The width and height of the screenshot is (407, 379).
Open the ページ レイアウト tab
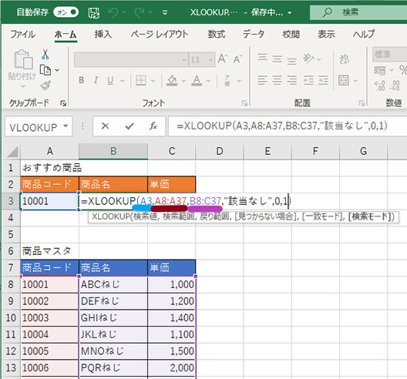pos(160,34)
